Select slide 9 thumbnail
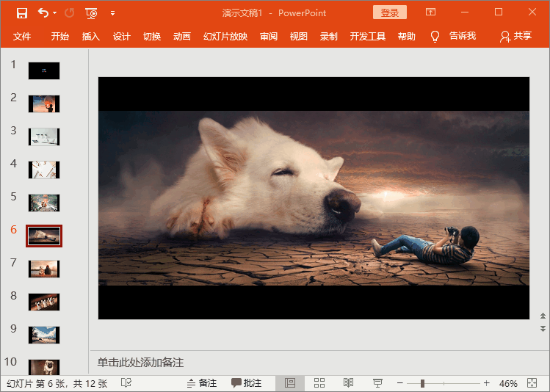The width and height of the screenshot is (550, 392). [x=44, y=335]
